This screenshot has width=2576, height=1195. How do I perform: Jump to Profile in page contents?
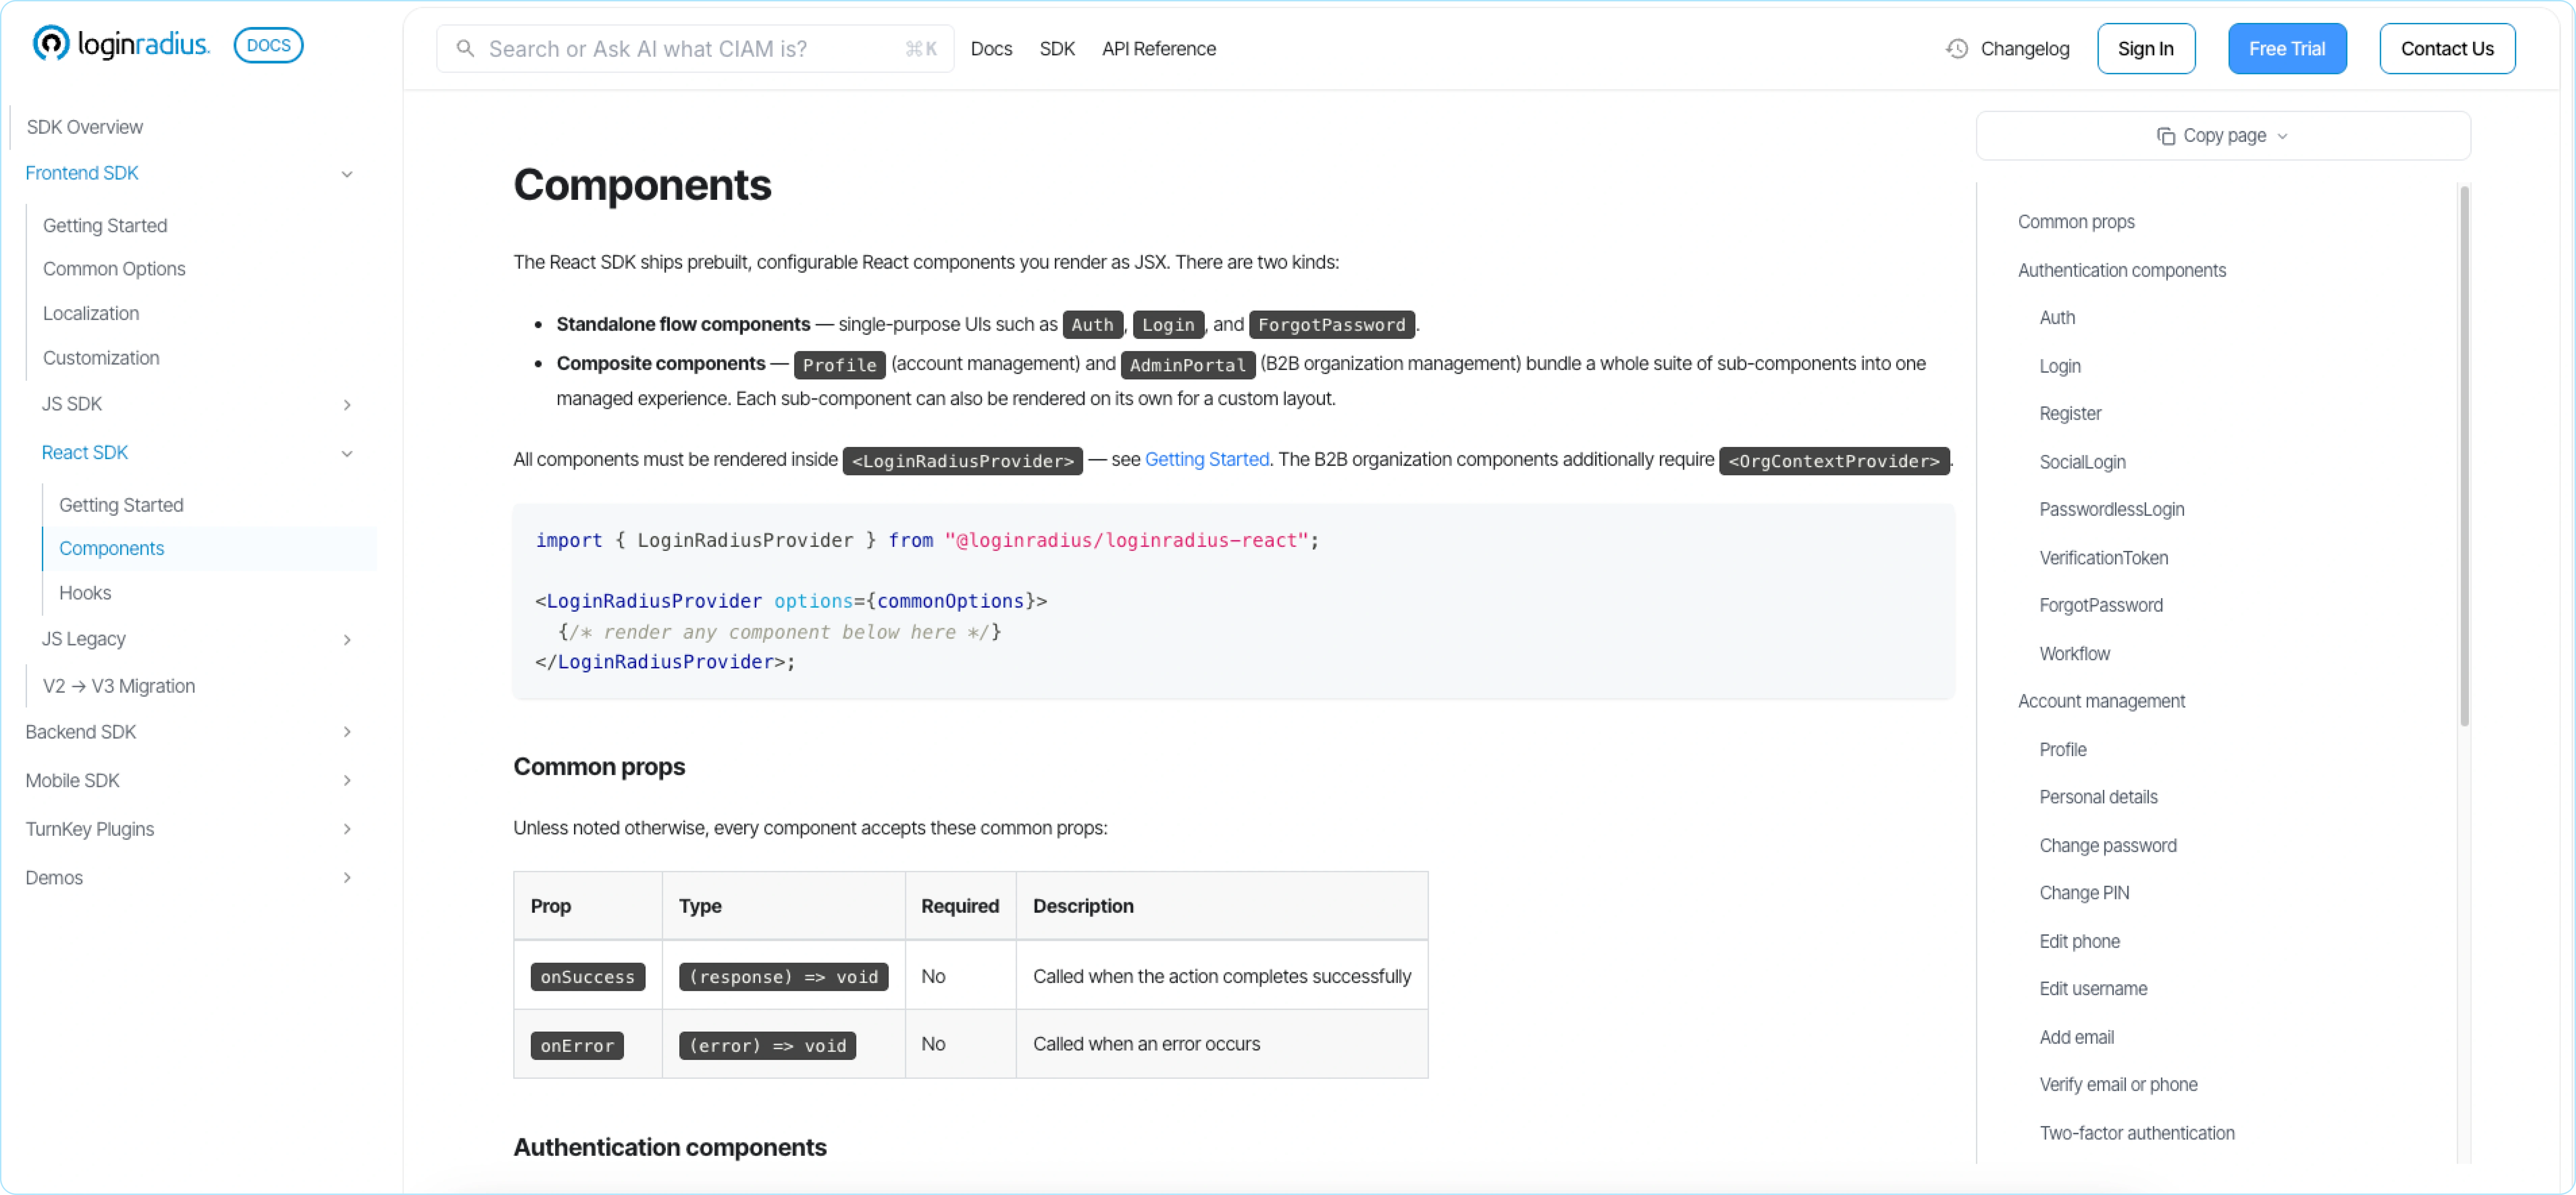(2063, 750)
